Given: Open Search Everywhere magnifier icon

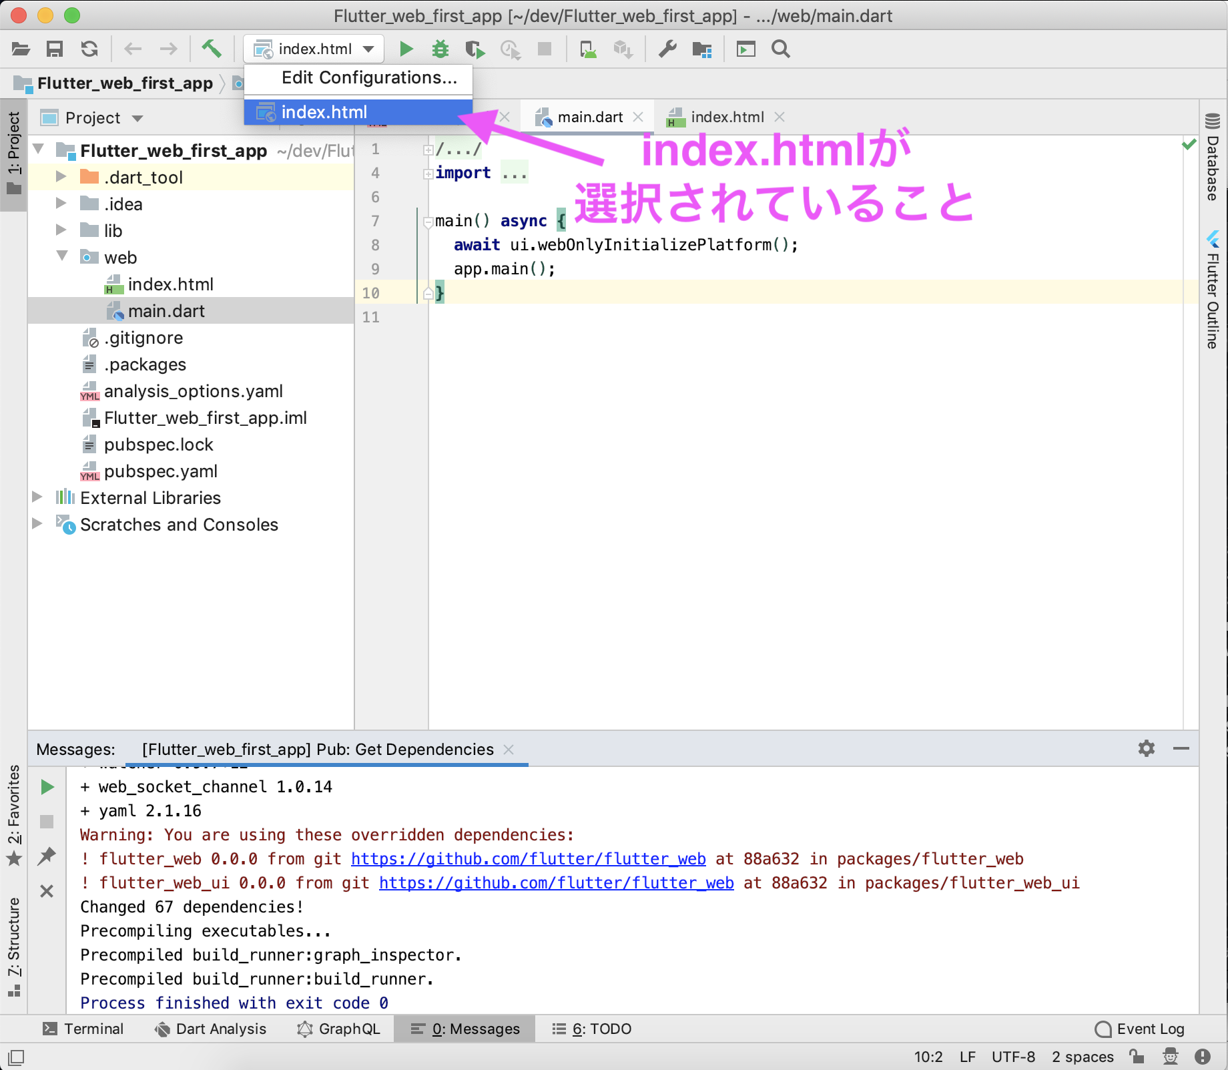Looking at the screenshot, I should coord(781,49).
